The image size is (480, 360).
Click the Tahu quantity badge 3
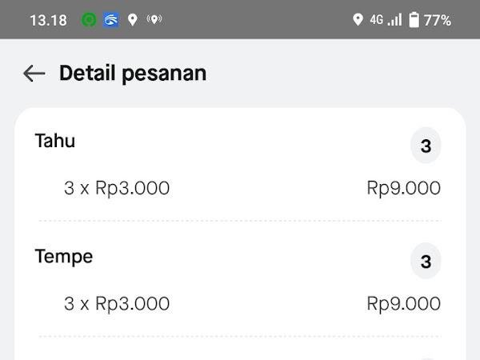click(x=426, y=146)
